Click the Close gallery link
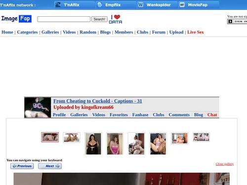This screenshot has width=247, height=185. (x=225, y=164)
